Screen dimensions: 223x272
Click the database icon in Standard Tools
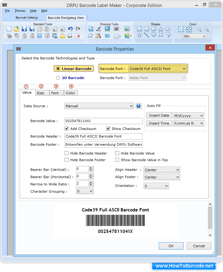coord(47,36)
